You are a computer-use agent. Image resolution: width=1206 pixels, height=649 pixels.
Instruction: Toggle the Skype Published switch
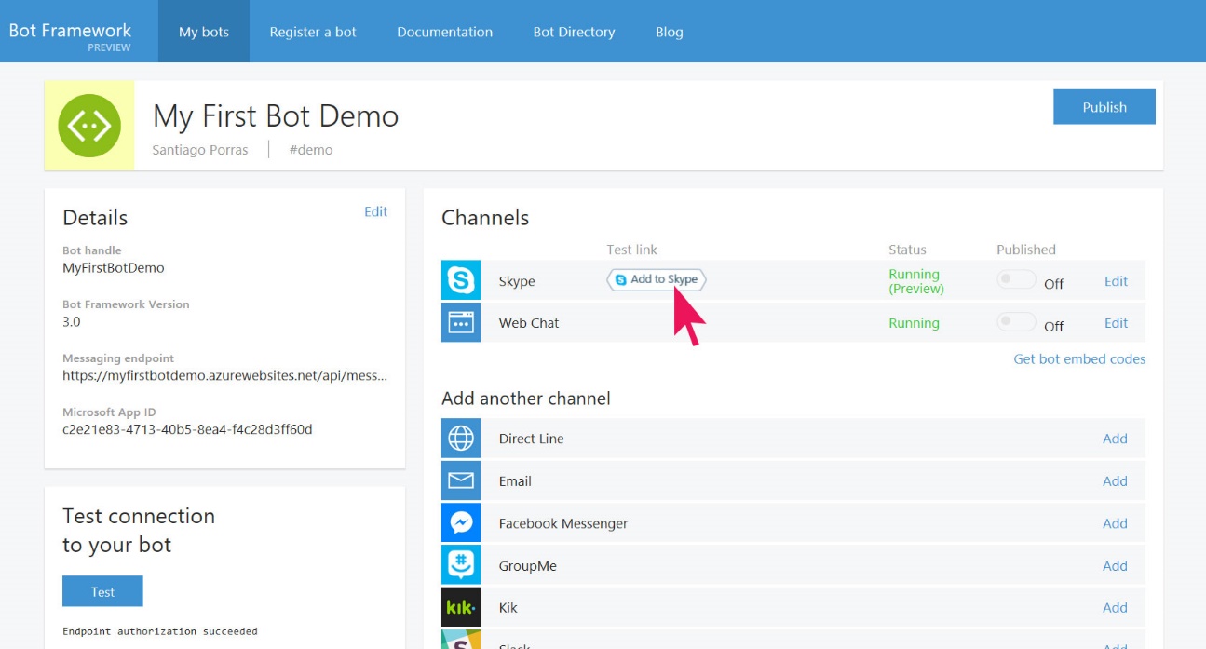(x=1015, y=280)
